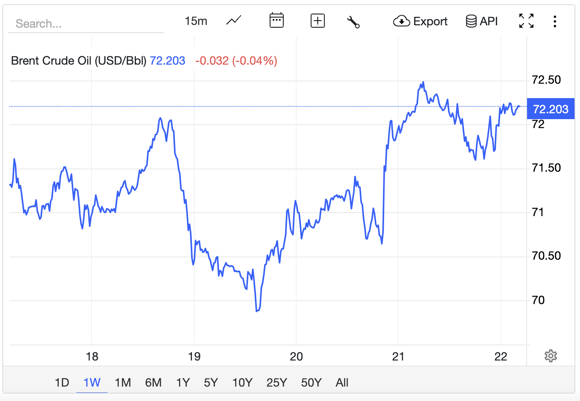Click the Brent Crude Oil (USD/Bbl) label
Viewport: 580px width, 401px height.
click(x=79, y=61)
